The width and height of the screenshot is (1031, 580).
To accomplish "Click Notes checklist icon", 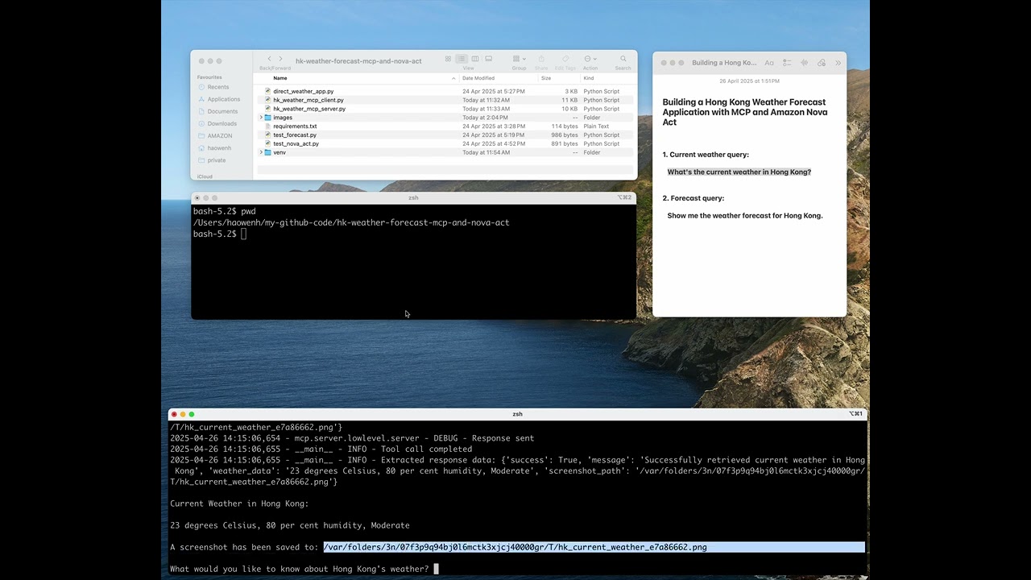I will [x=787, y=63].
